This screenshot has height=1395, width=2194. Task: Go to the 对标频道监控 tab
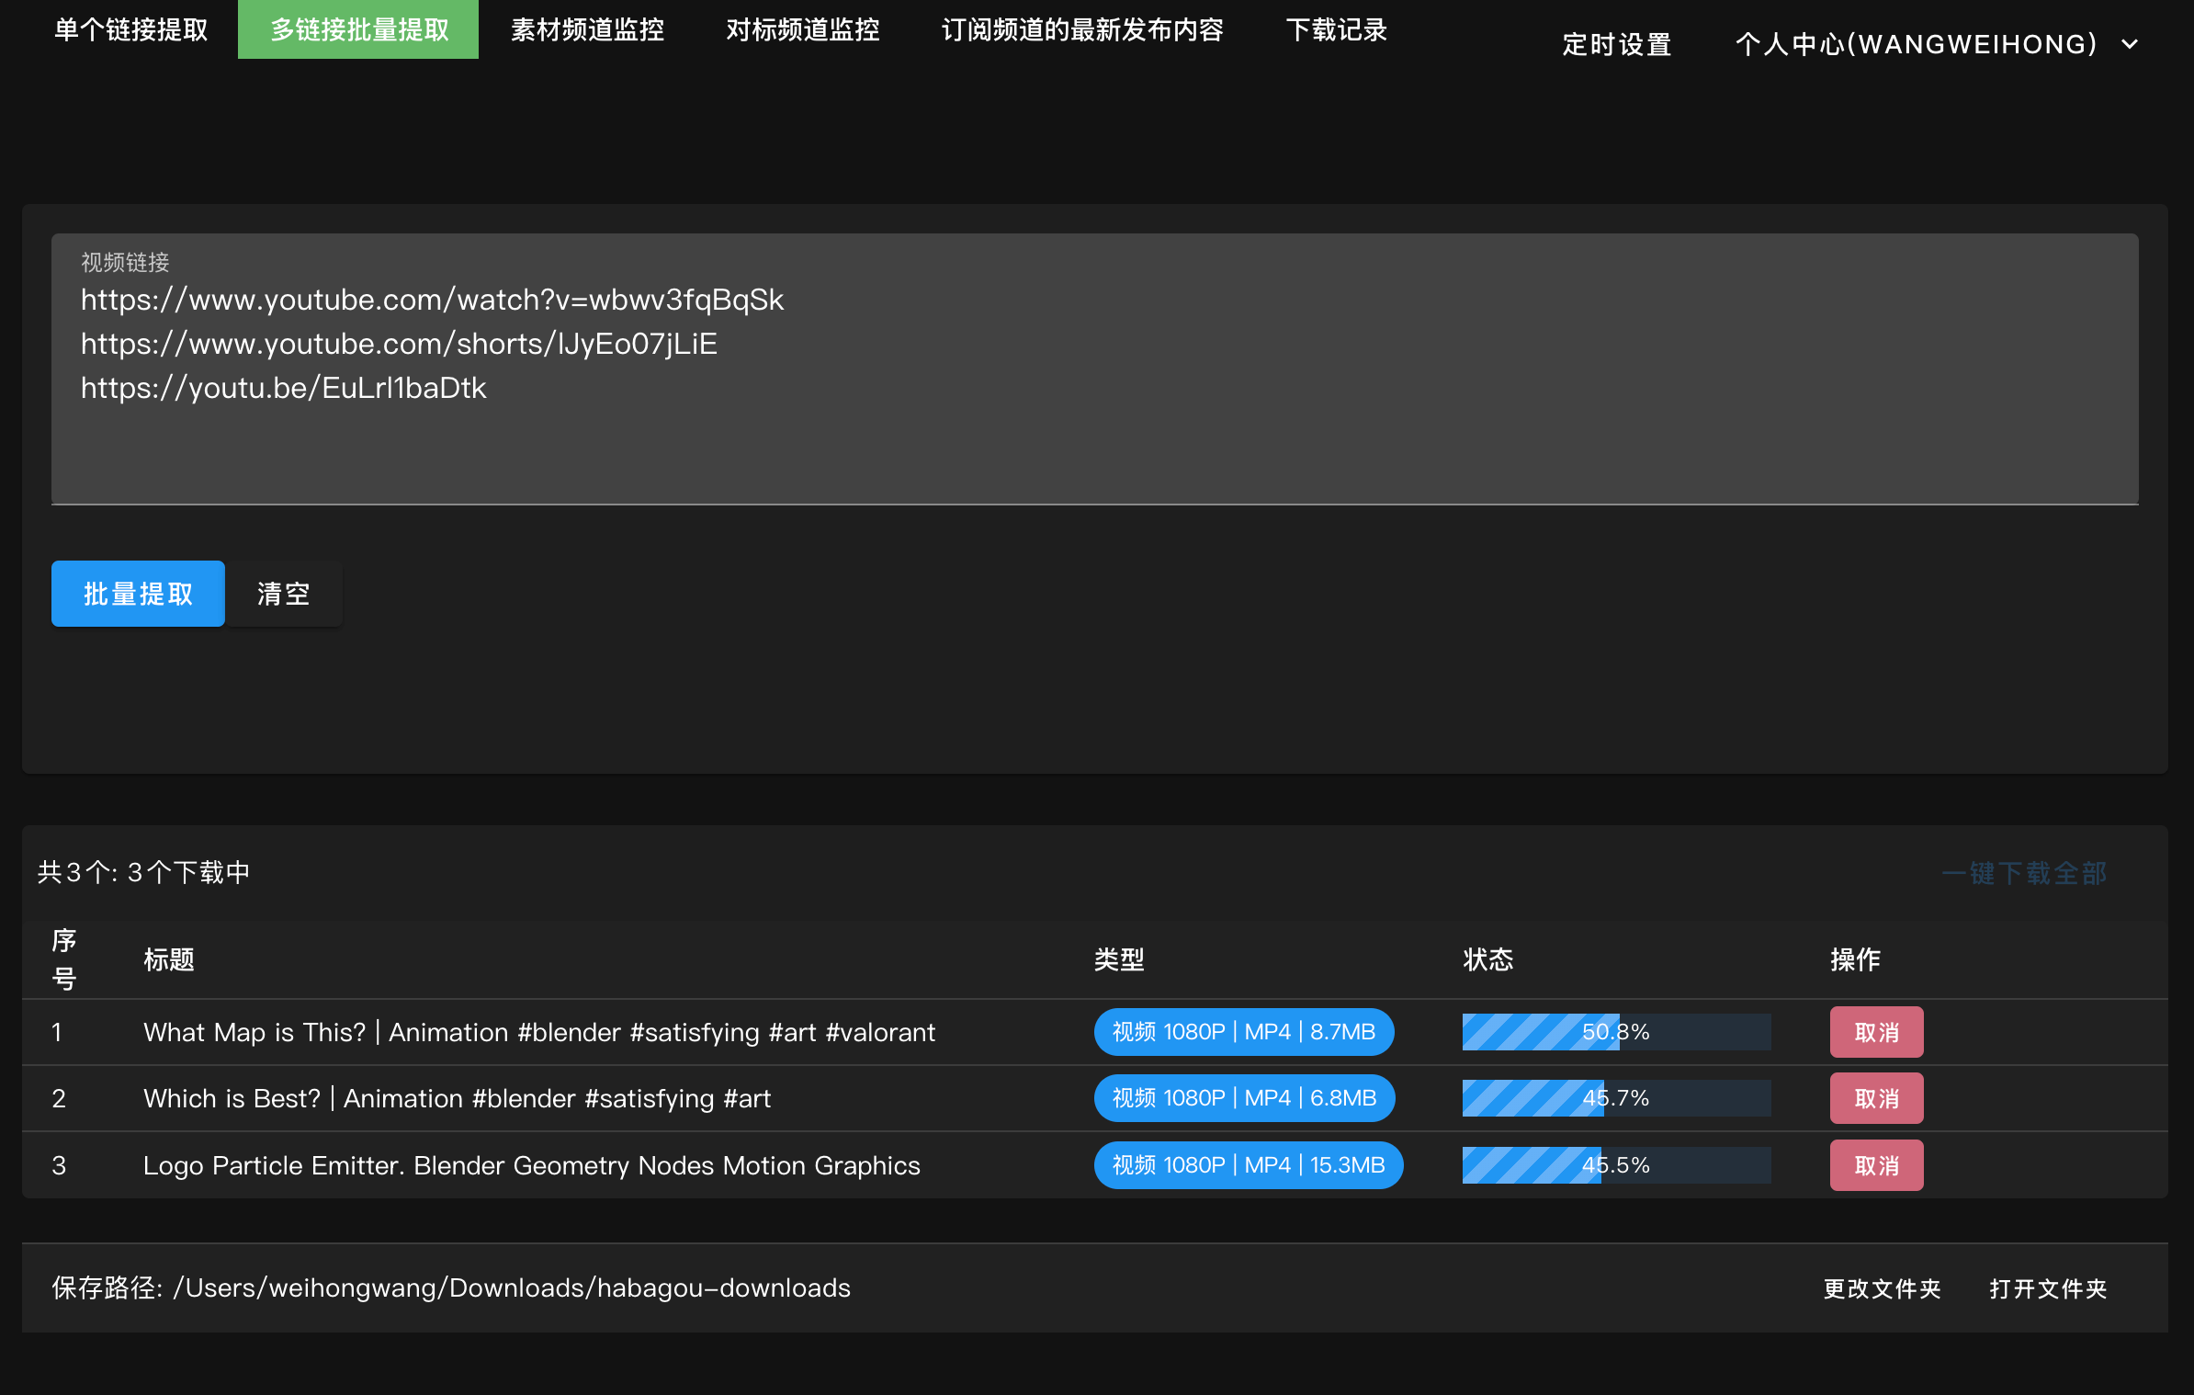(x=802, y=29)
